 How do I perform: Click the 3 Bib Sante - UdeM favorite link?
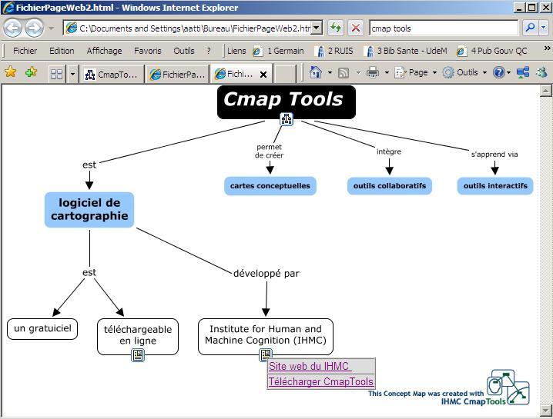click(x=404, y=51)
